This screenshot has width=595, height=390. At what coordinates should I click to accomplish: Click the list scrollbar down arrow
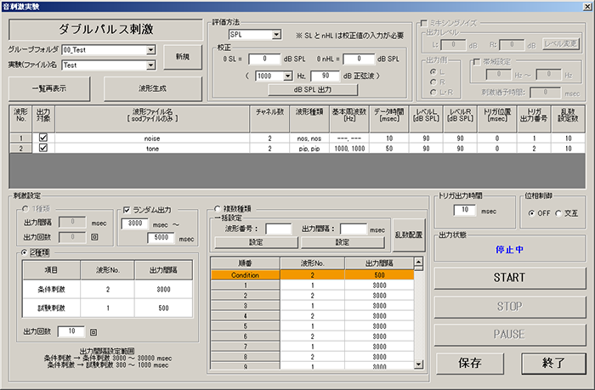pos(418,365)
